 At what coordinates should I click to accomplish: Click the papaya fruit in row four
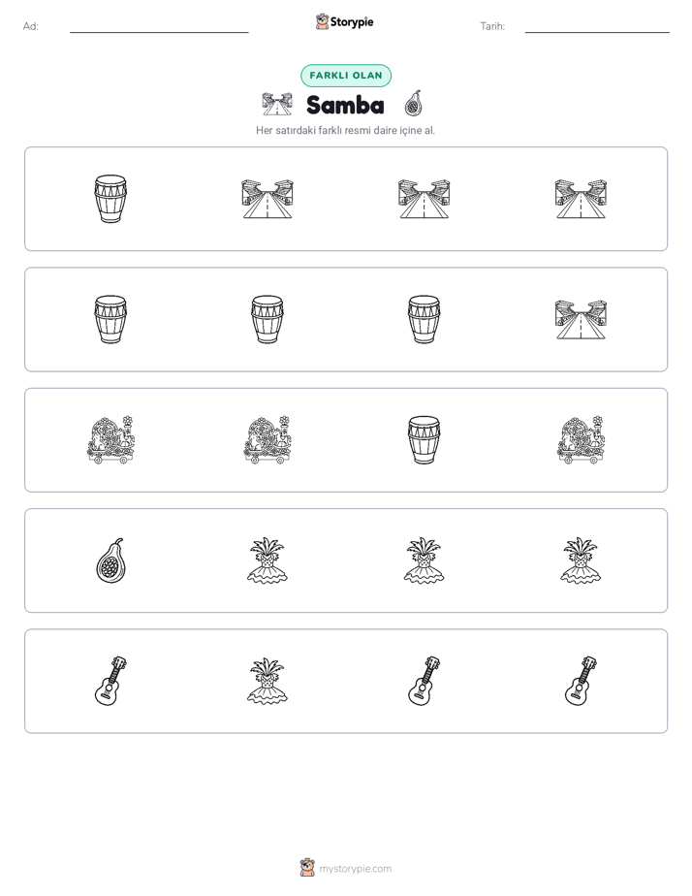click(x=110, y=560)
